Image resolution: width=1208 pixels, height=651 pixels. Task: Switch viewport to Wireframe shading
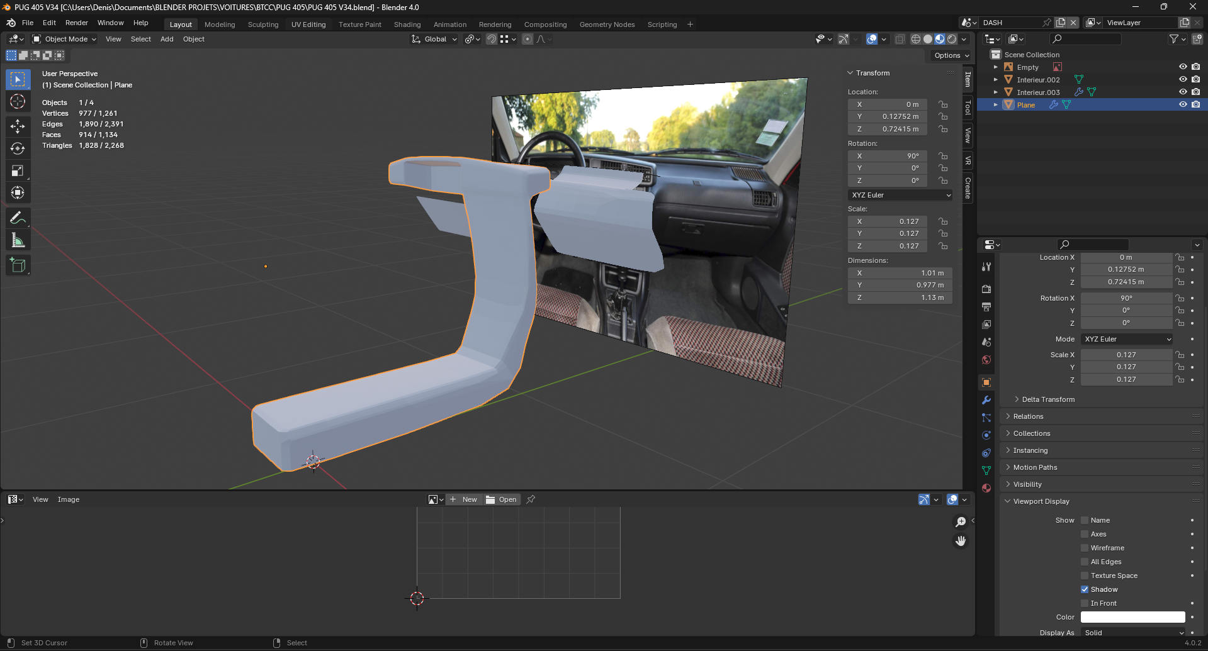tap(916, 39)
